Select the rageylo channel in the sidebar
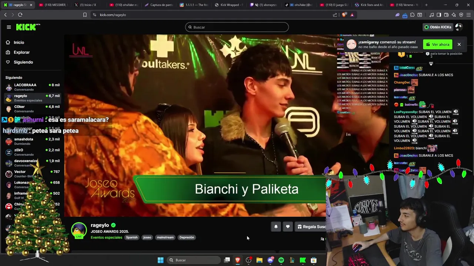This screenshot has width=474, height=266. (33, 98)
